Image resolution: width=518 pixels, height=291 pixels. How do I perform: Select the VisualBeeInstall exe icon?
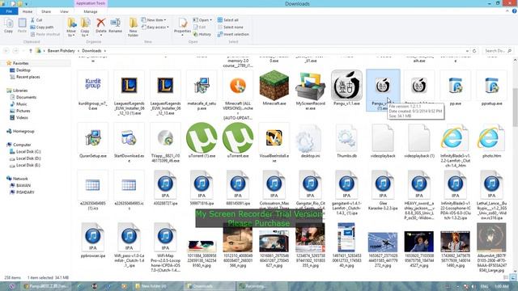(274, 138)
